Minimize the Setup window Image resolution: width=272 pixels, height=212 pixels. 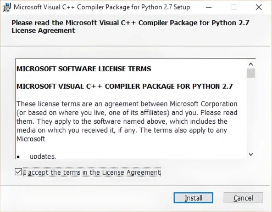pyautogui.click(x=209, y=8)
